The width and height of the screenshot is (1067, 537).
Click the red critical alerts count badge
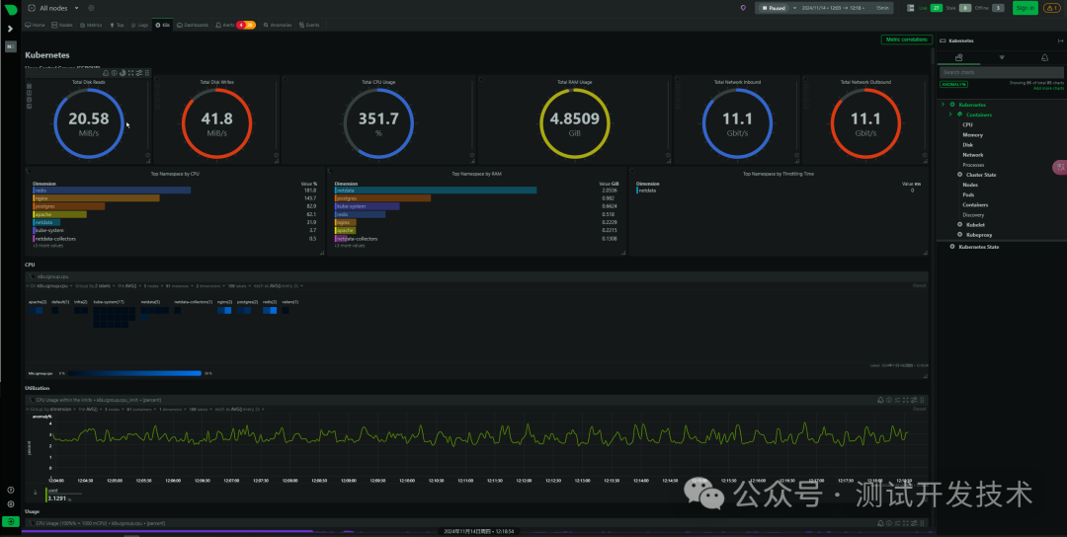point(241,25)
